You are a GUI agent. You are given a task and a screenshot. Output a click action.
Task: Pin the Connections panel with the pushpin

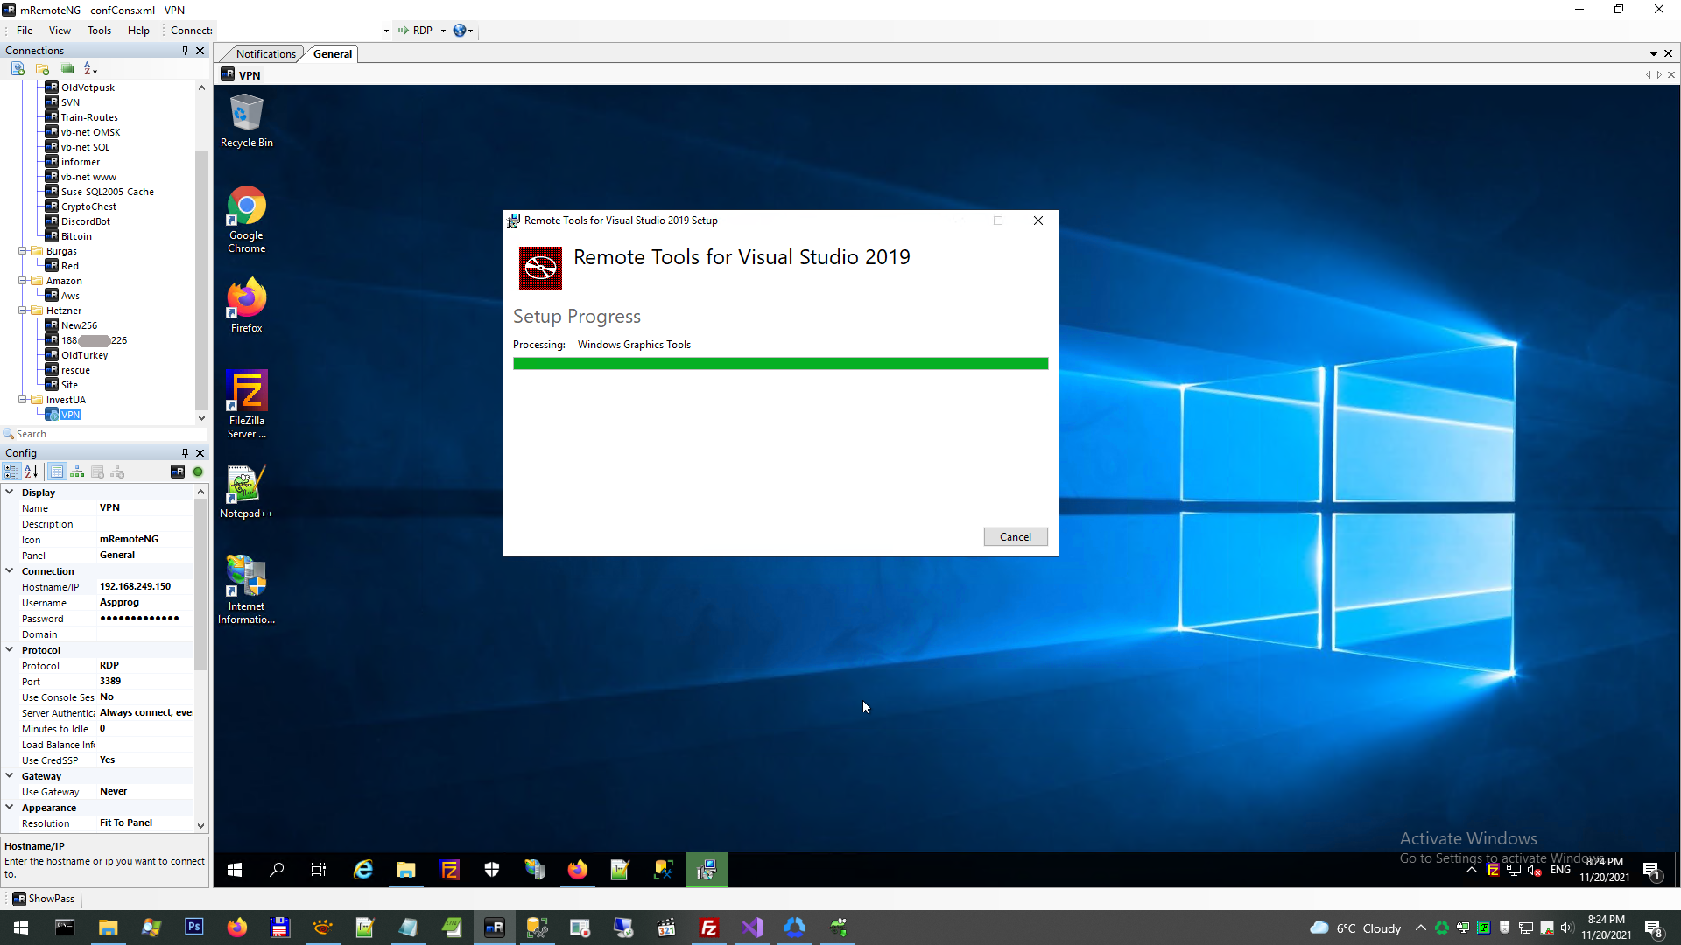pos(185,51)
